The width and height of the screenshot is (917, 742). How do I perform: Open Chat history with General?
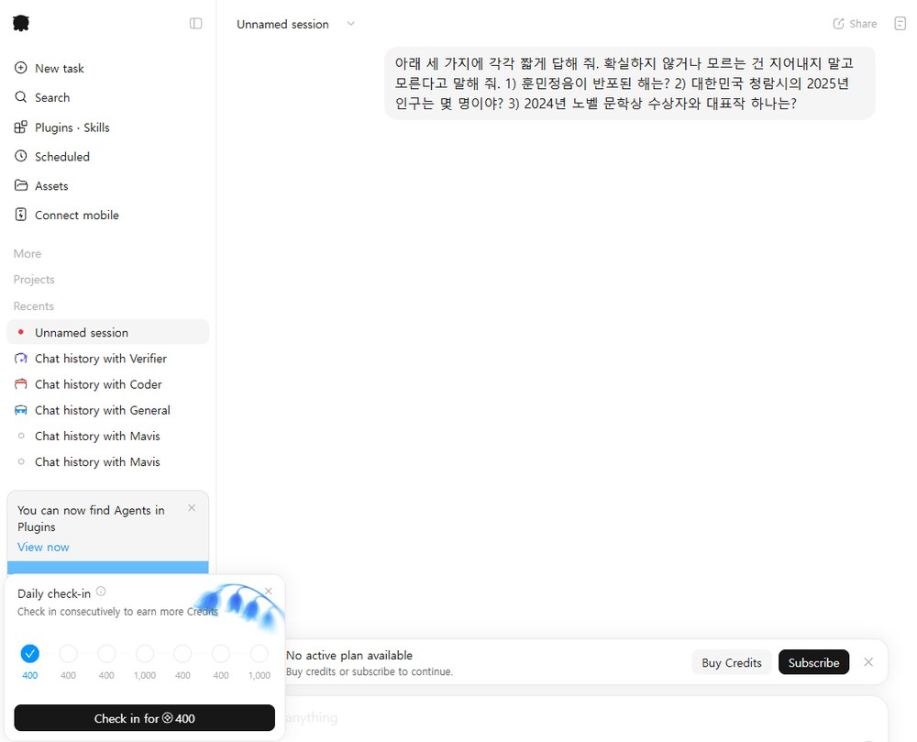pos(107,410)
